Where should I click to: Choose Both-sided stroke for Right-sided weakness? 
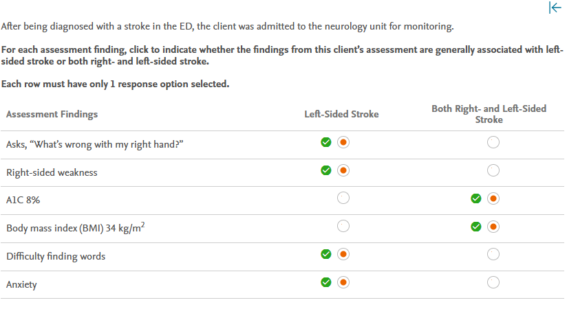(493, 170)
